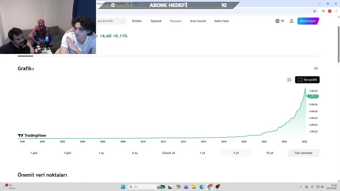The image size is (340, 191).
Task: Select the 6 ay time range
Action: pos(135,153)
